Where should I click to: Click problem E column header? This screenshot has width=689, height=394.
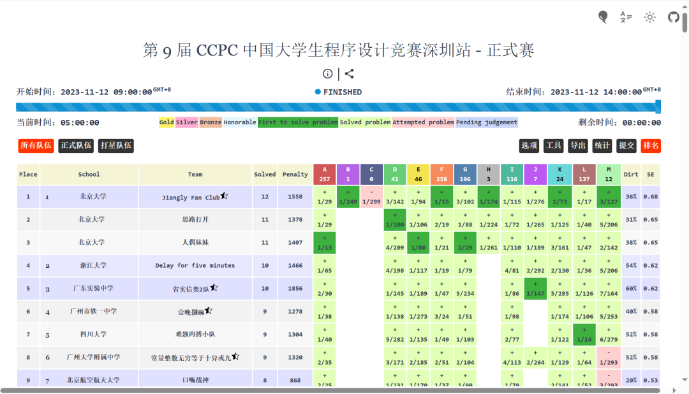pyautogui.click(x=419, y=175)
